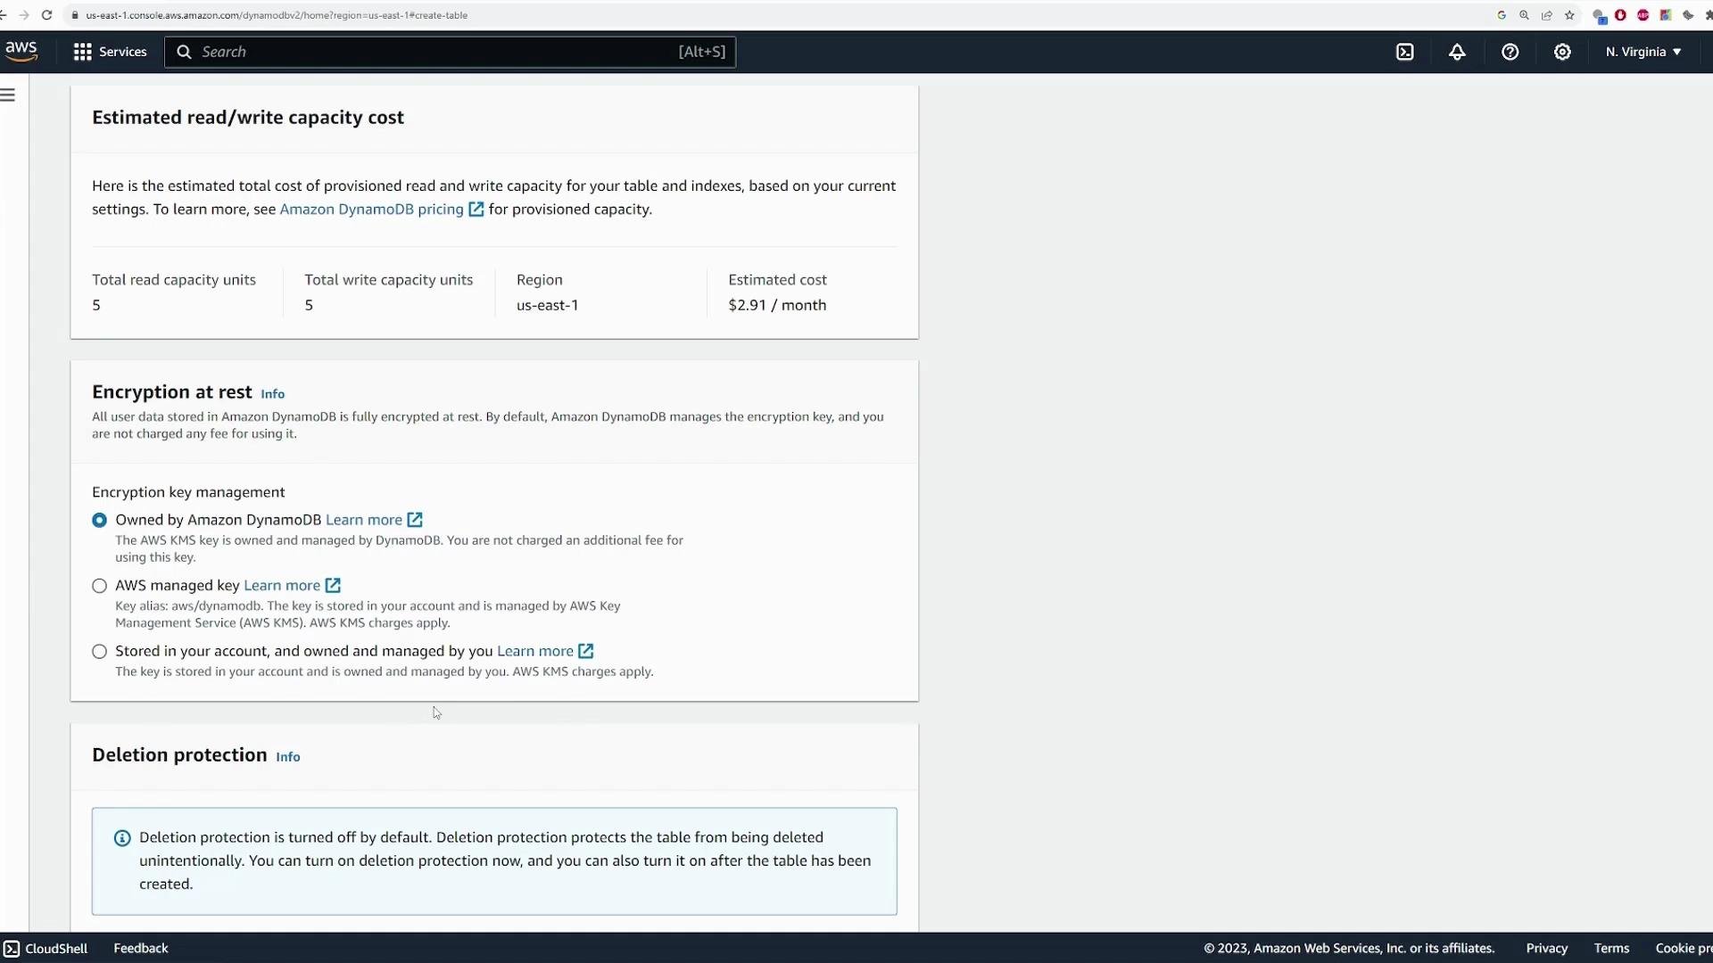This screenshot has width=1713, height=963.
Task: Click the browser address bar URL
Action: pyautogui.click(x=277, y=15)
